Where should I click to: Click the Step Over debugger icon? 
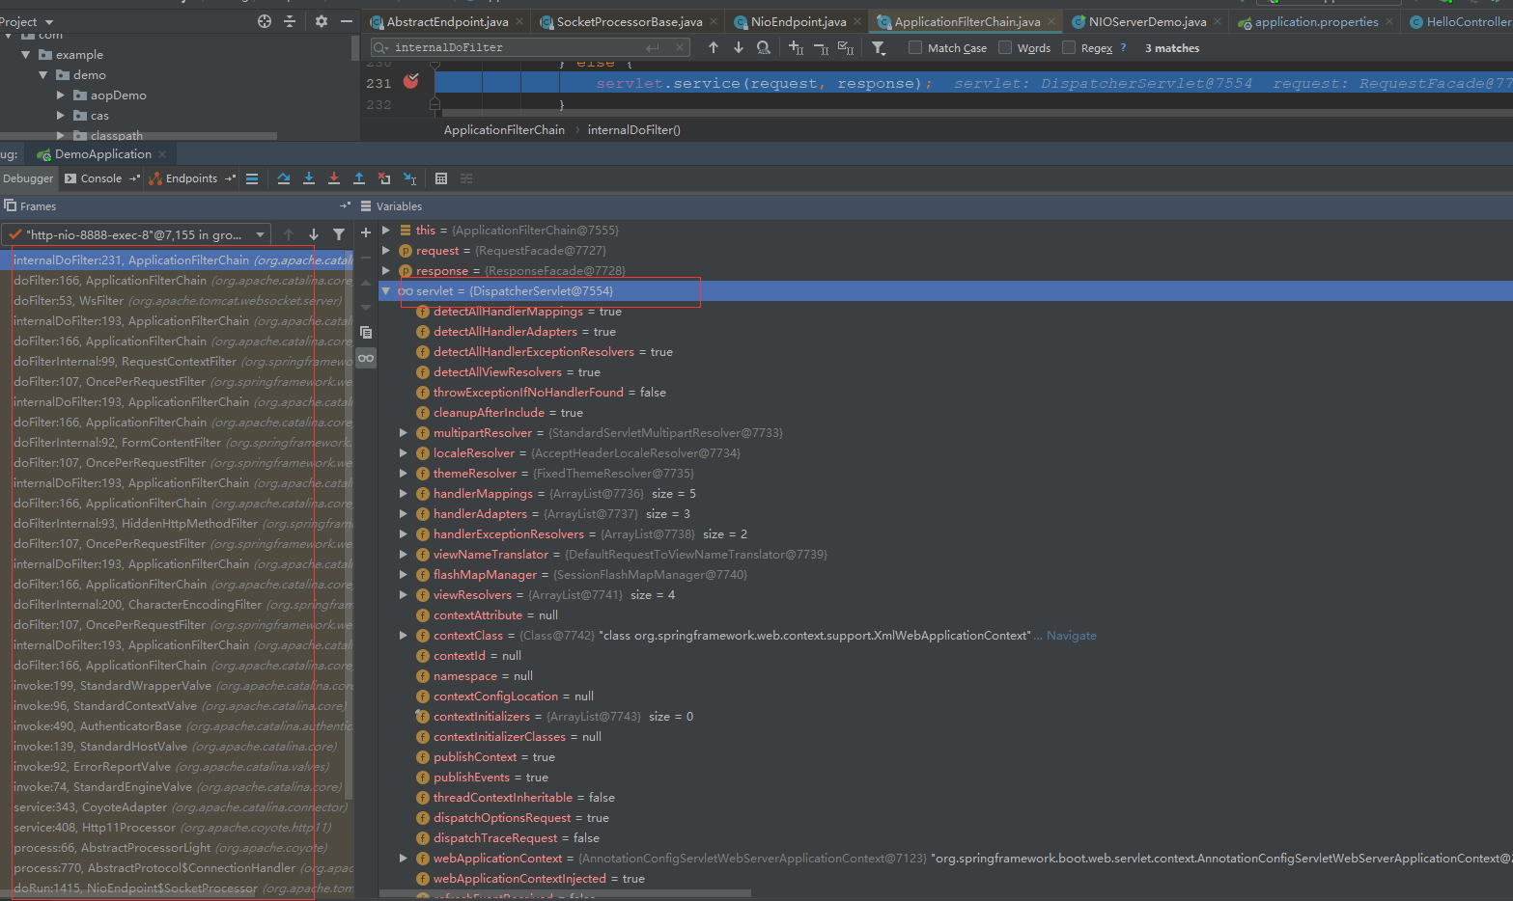pyautogui.click(x=284, y=178)
